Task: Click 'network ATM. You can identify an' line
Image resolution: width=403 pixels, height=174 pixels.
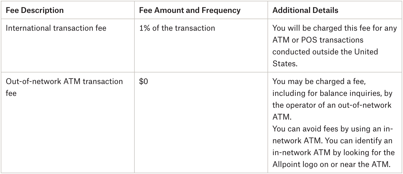Action: pyautogui.click(x=332, y=141)
